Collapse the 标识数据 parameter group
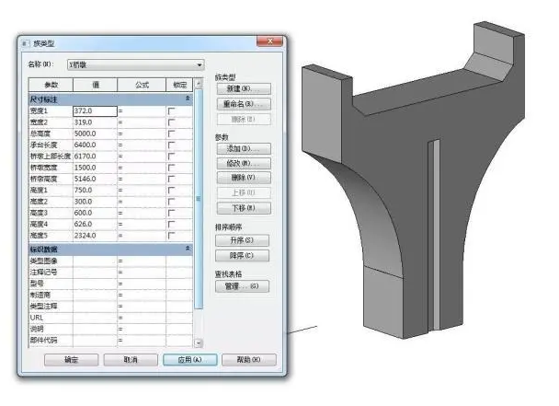This screenshot has height=406, width=559. click(x=188, y=249)
